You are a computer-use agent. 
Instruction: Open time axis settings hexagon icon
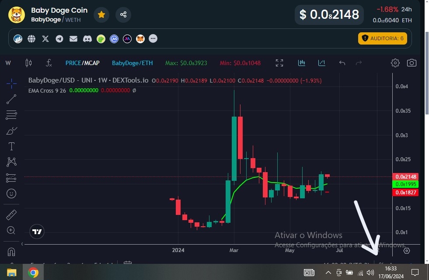407,250
